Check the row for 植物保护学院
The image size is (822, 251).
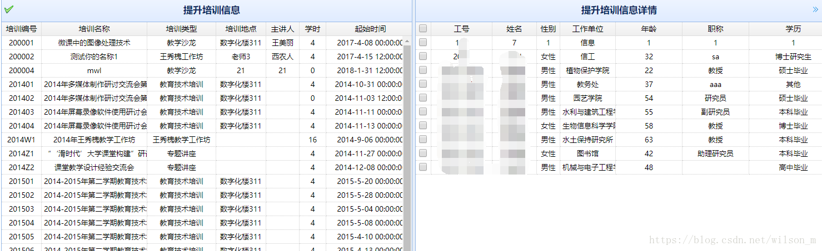423,70
